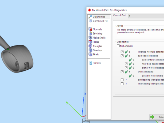Click the gray ring part in viewport
Image resolution: width=164 pixels, height=123 pixels.
(17, 59)
